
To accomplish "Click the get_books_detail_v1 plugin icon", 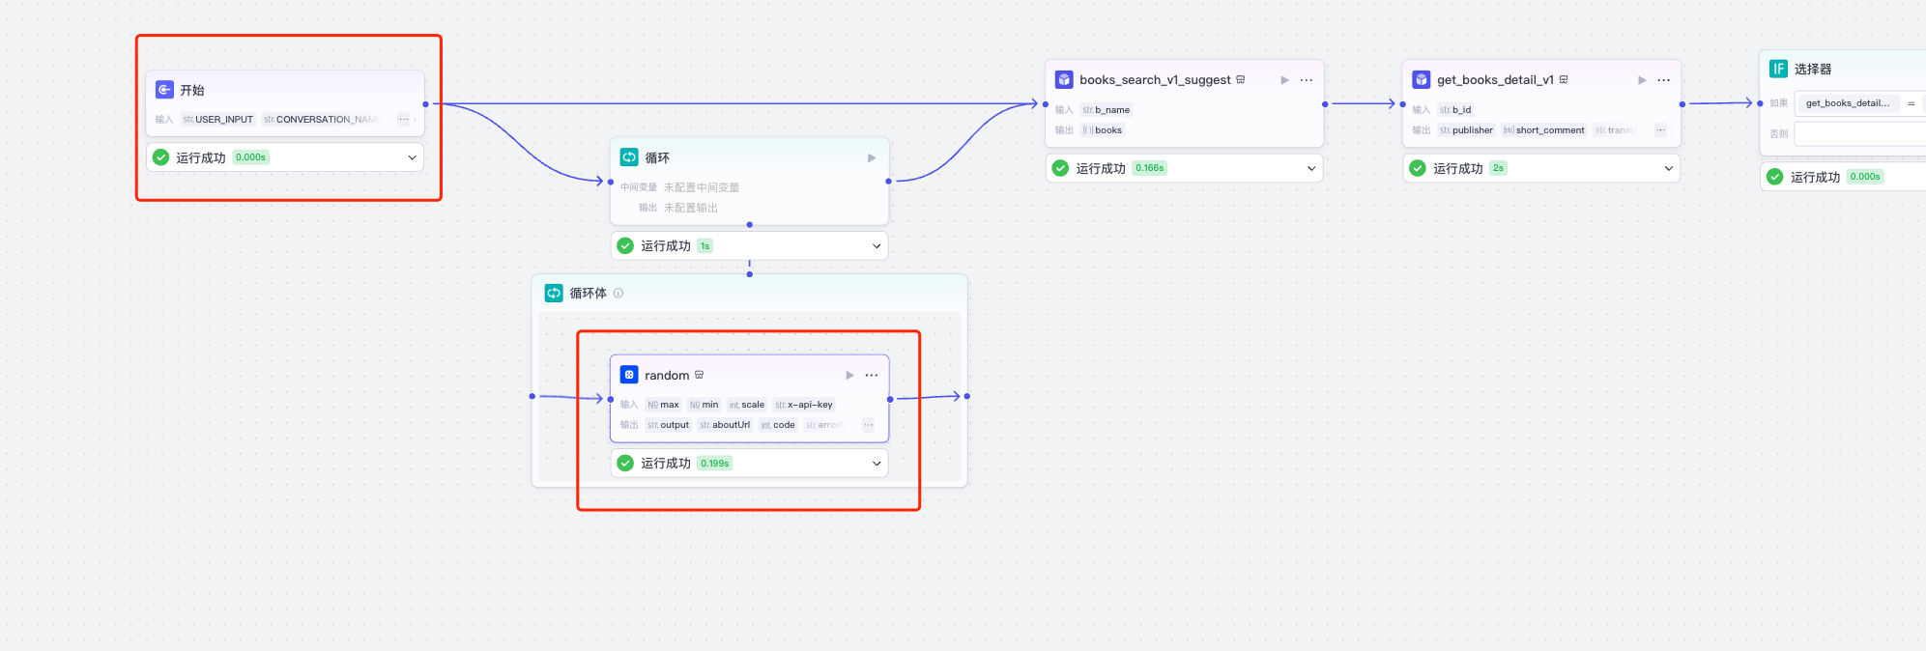I will 1422,80.
